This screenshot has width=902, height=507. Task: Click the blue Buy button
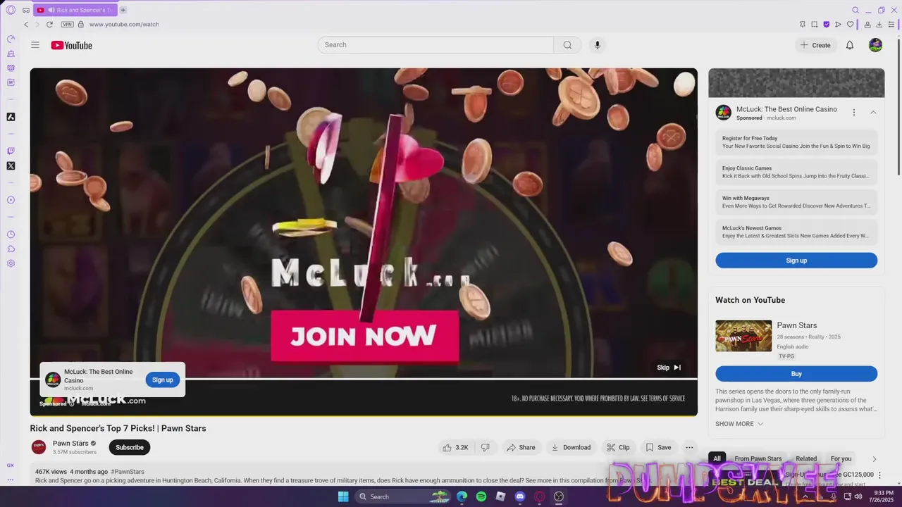click(796, 374)
